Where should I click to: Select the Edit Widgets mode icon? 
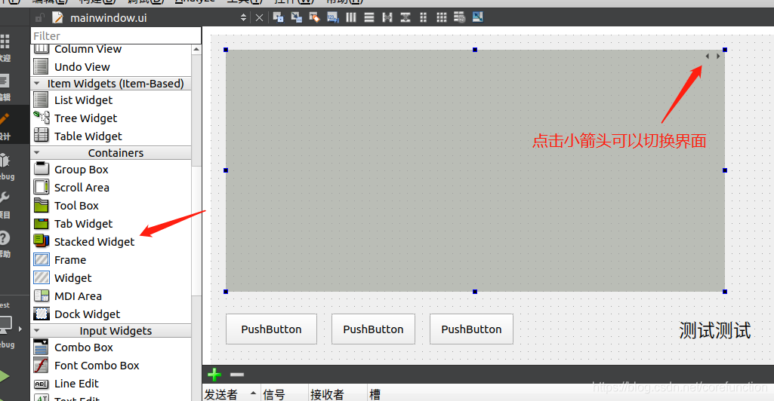coord(279,18)
